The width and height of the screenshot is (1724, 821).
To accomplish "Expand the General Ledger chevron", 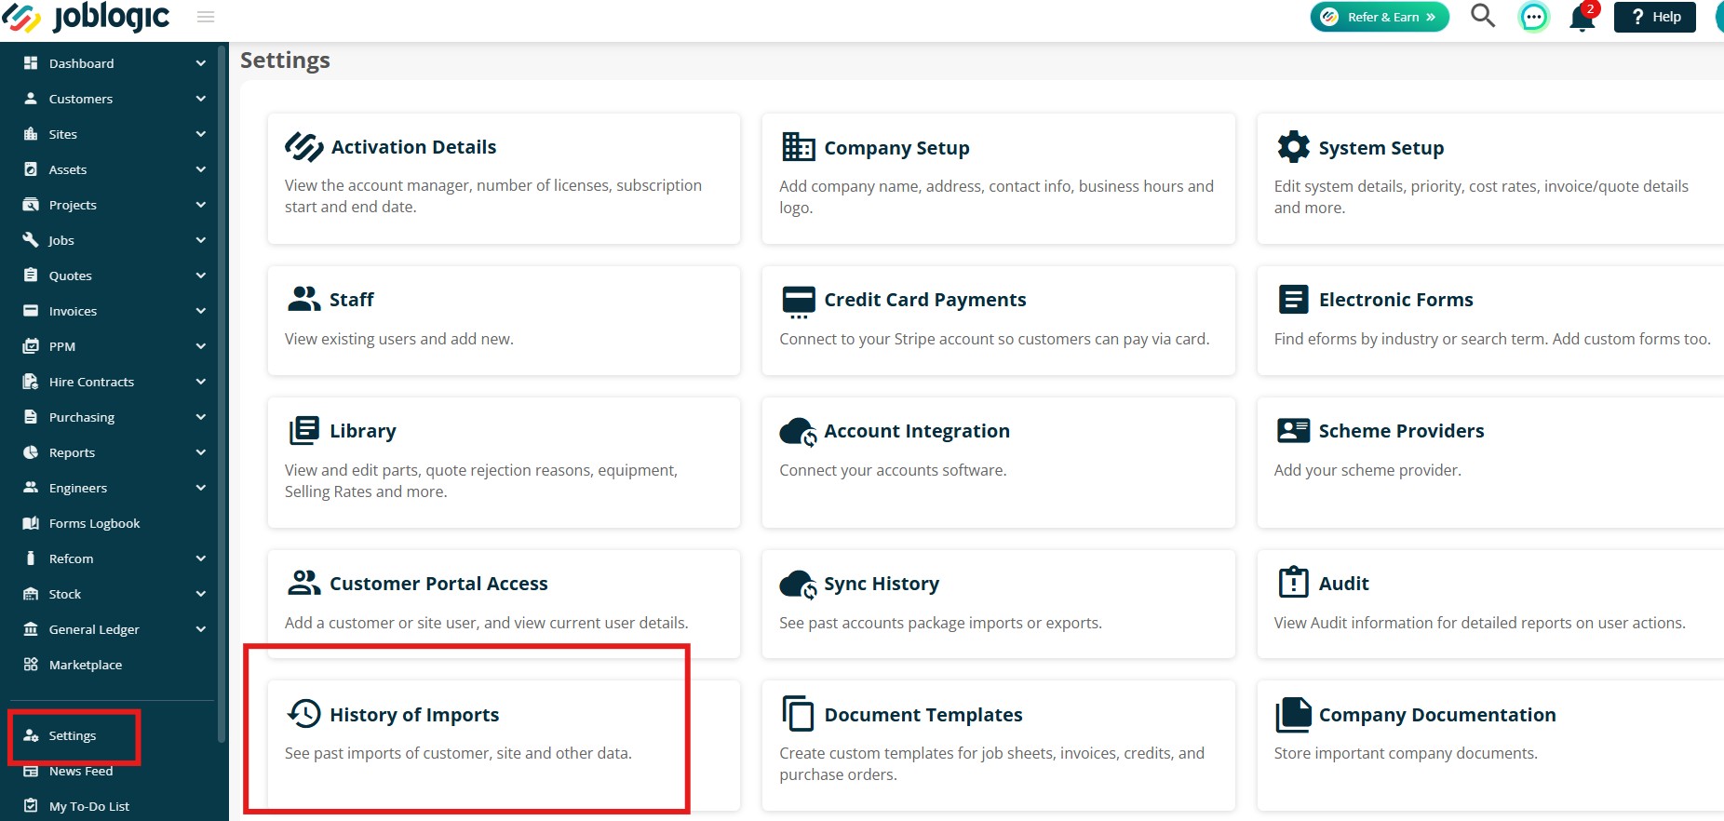I will [200, 629].
